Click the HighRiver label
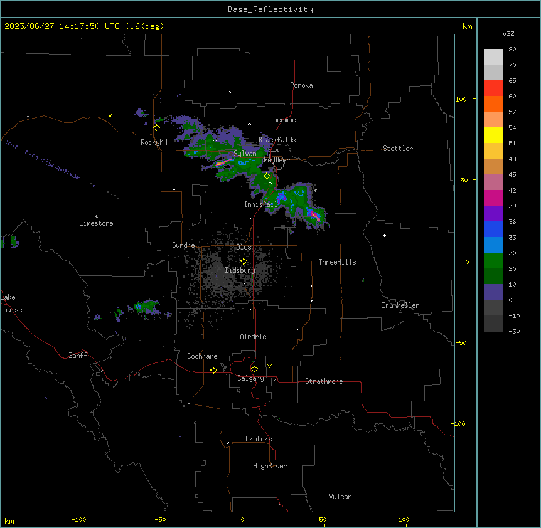 point(270,466)
